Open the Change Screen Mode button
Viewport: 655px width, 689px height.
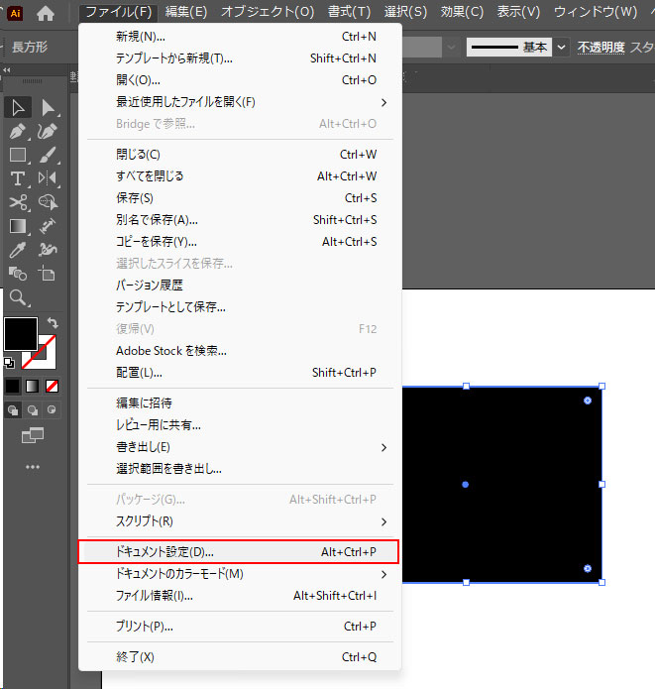33,436
